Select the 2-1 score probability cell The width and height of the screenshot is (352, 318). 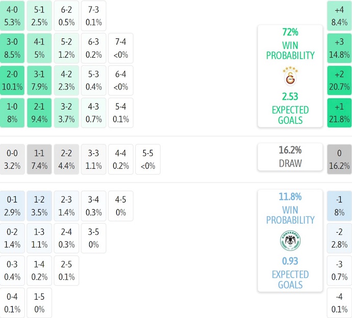pyautogui.click(x=39, y=112)
